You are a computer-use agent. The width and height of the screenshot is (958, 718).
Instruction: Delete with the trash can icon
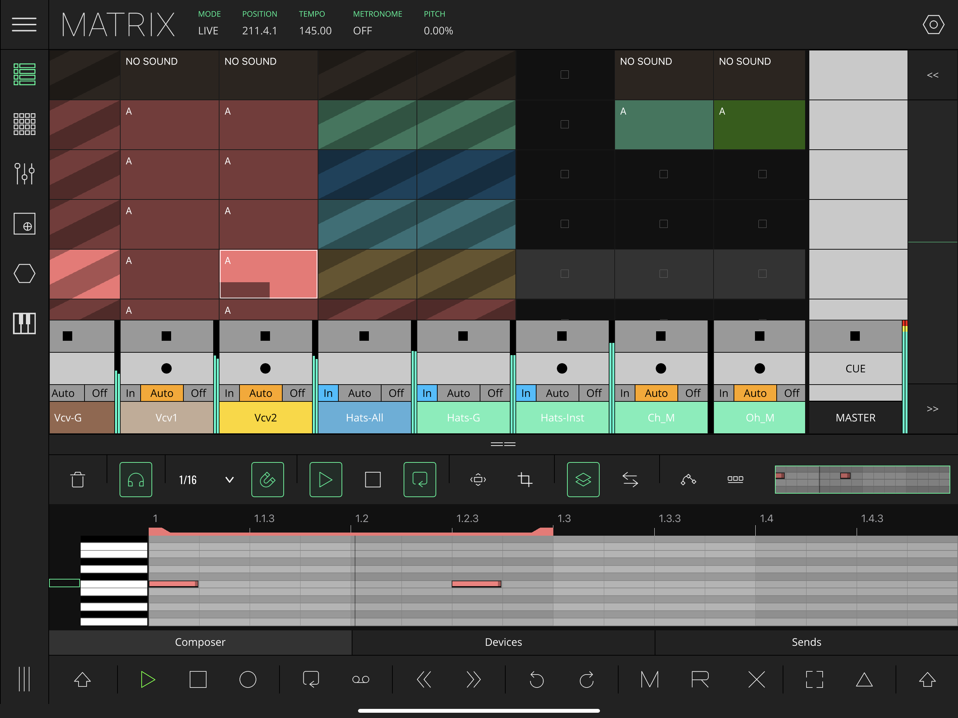(78, 479)
